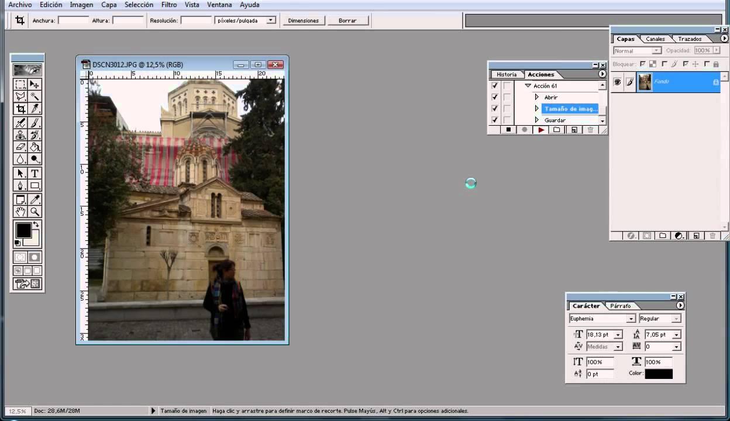Select the Rectangular Marquee tool
The height and width of the screenshot is (421, 730).
pos(20,84)
